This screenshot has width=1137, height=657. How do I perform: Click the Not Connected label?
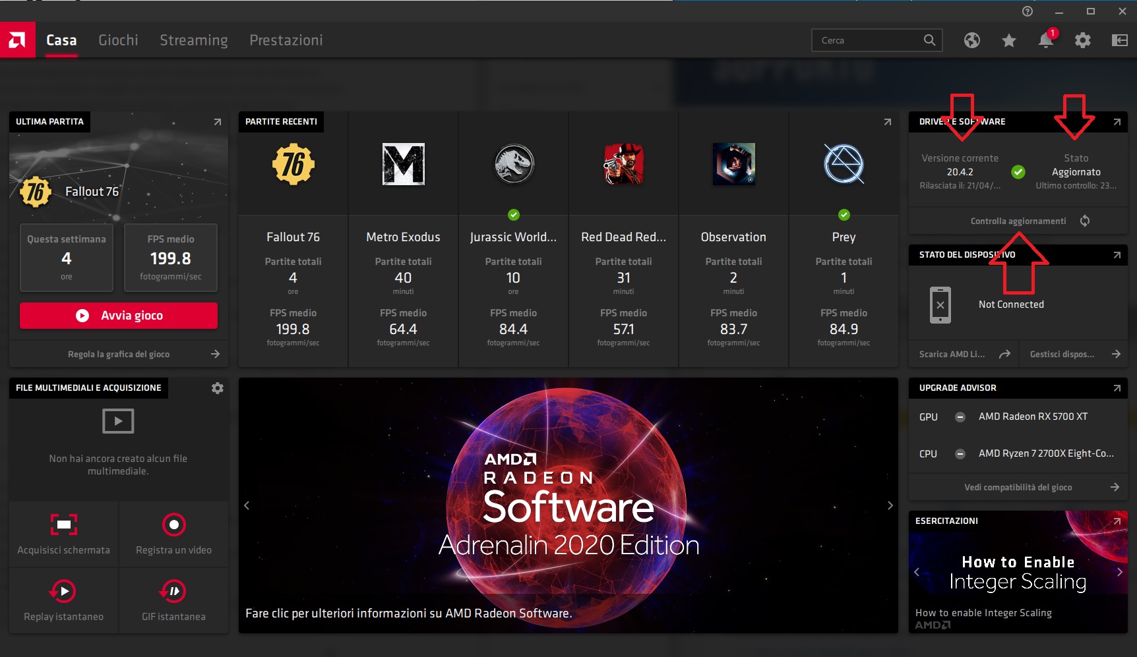coord(1011,304)
